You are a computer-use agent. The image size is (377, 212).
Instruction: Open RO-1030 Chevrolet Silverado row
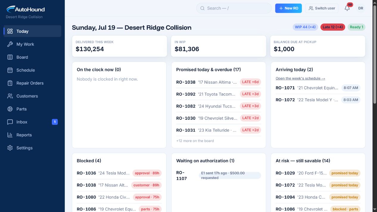coord(218,118)
